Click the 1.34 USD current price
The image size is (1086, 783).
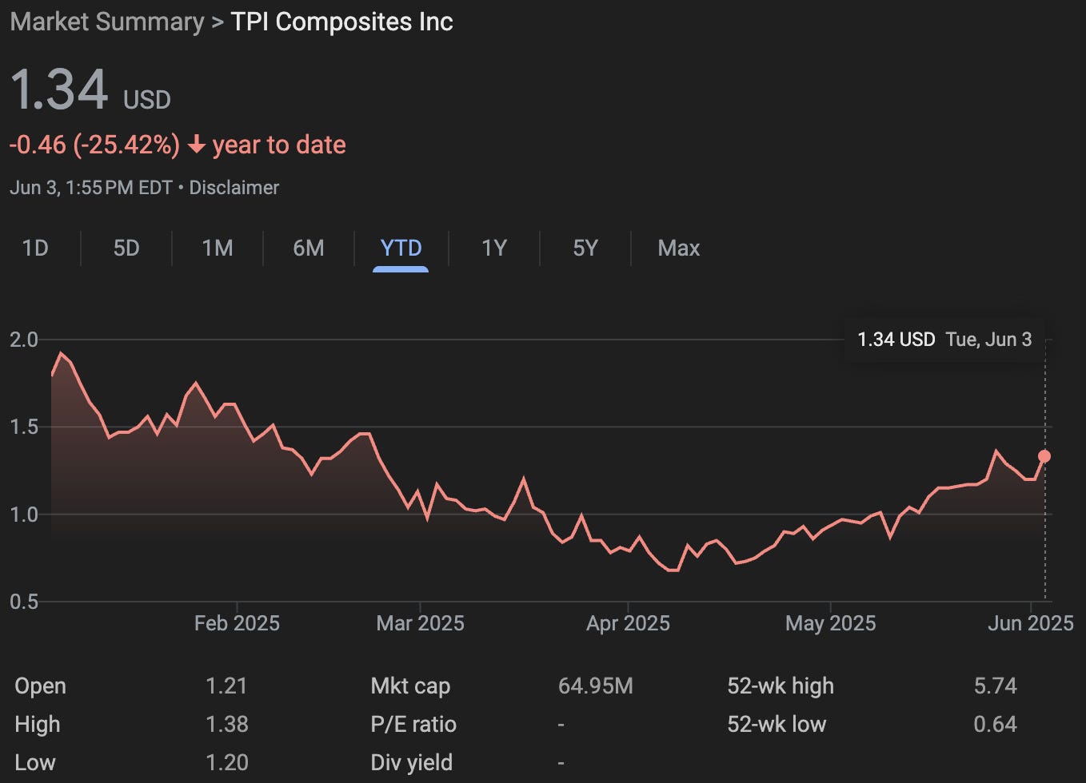[90, 90]
